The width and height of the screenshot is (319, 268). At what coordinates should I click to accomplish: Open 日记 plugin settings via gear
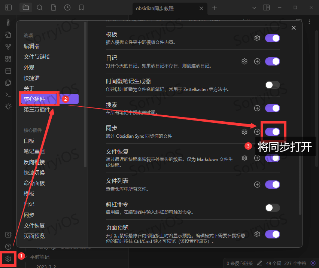point(244,61)
